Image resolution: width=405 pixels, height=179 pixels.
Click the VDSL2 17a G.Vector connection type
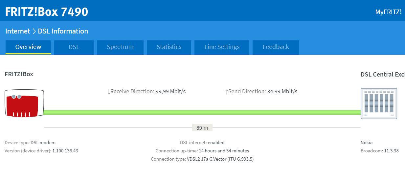220,159
